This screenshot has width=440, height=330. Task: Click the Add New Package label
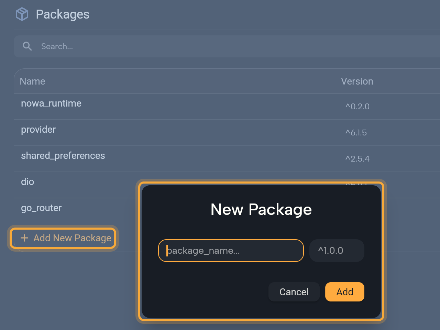[x=73, y=238]
